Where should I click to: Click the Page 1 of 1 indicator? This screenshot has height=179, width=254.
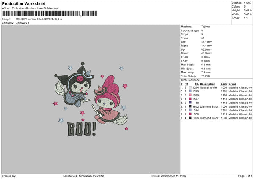[245, 176]
